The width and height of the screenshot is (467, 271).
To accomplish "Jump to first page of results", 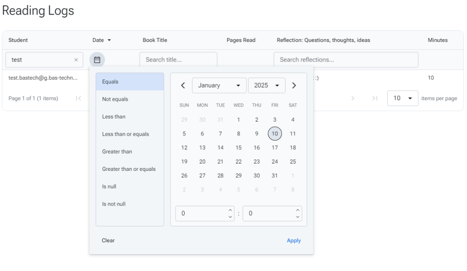I will pos(78,98).
